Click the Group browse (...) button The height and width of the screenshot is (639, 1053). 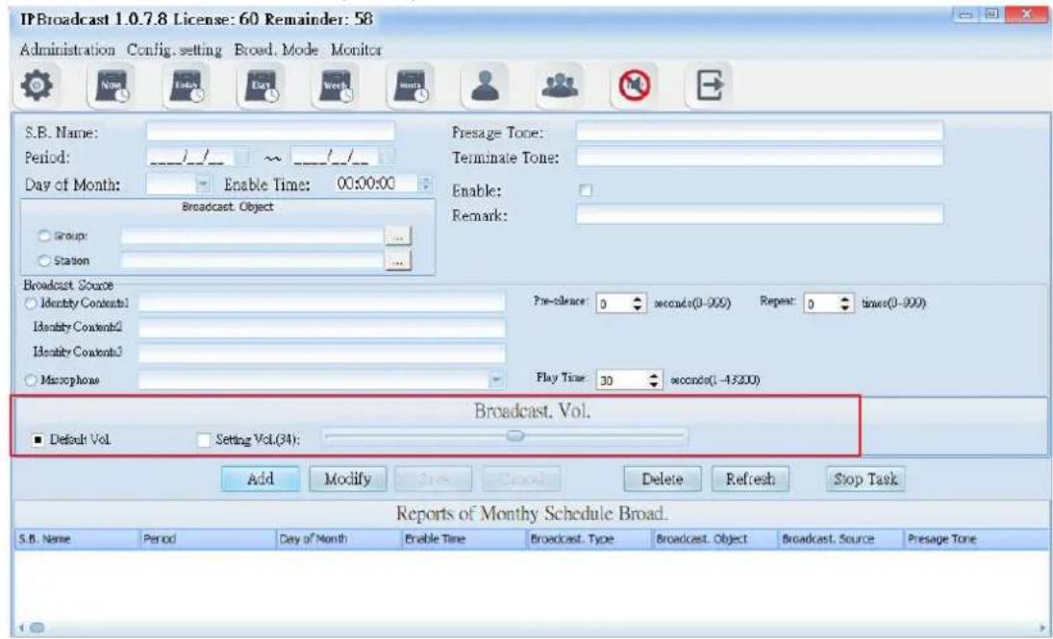[x=398, y=236]
